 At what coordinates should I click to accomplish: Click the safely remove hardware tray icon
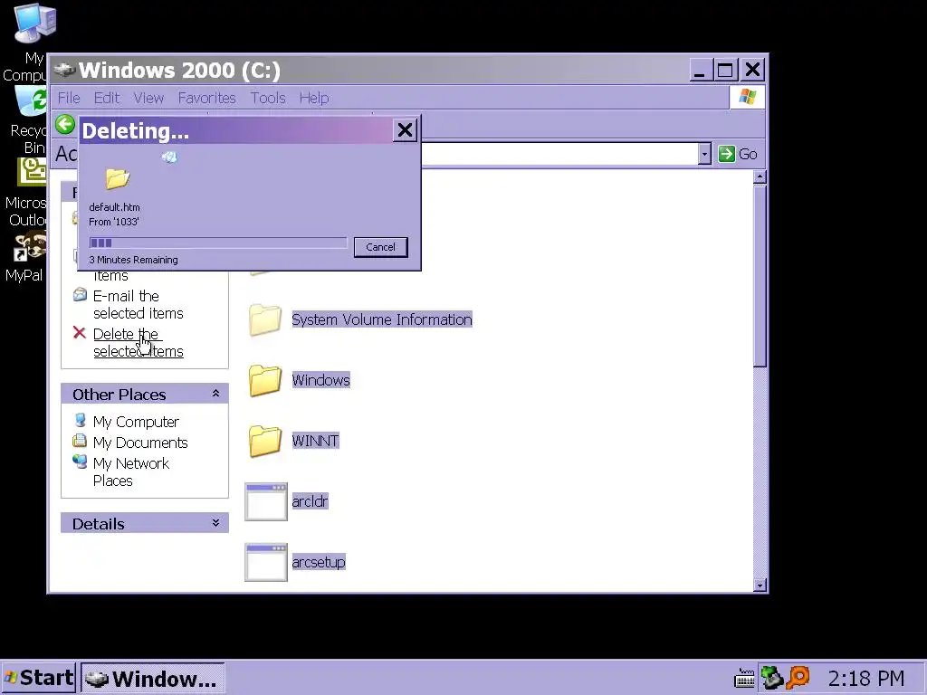(771, 677)
